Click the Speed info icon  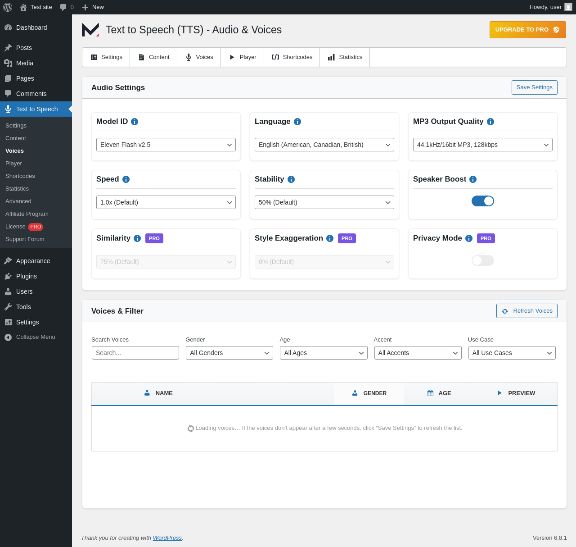tap(126, 179)
